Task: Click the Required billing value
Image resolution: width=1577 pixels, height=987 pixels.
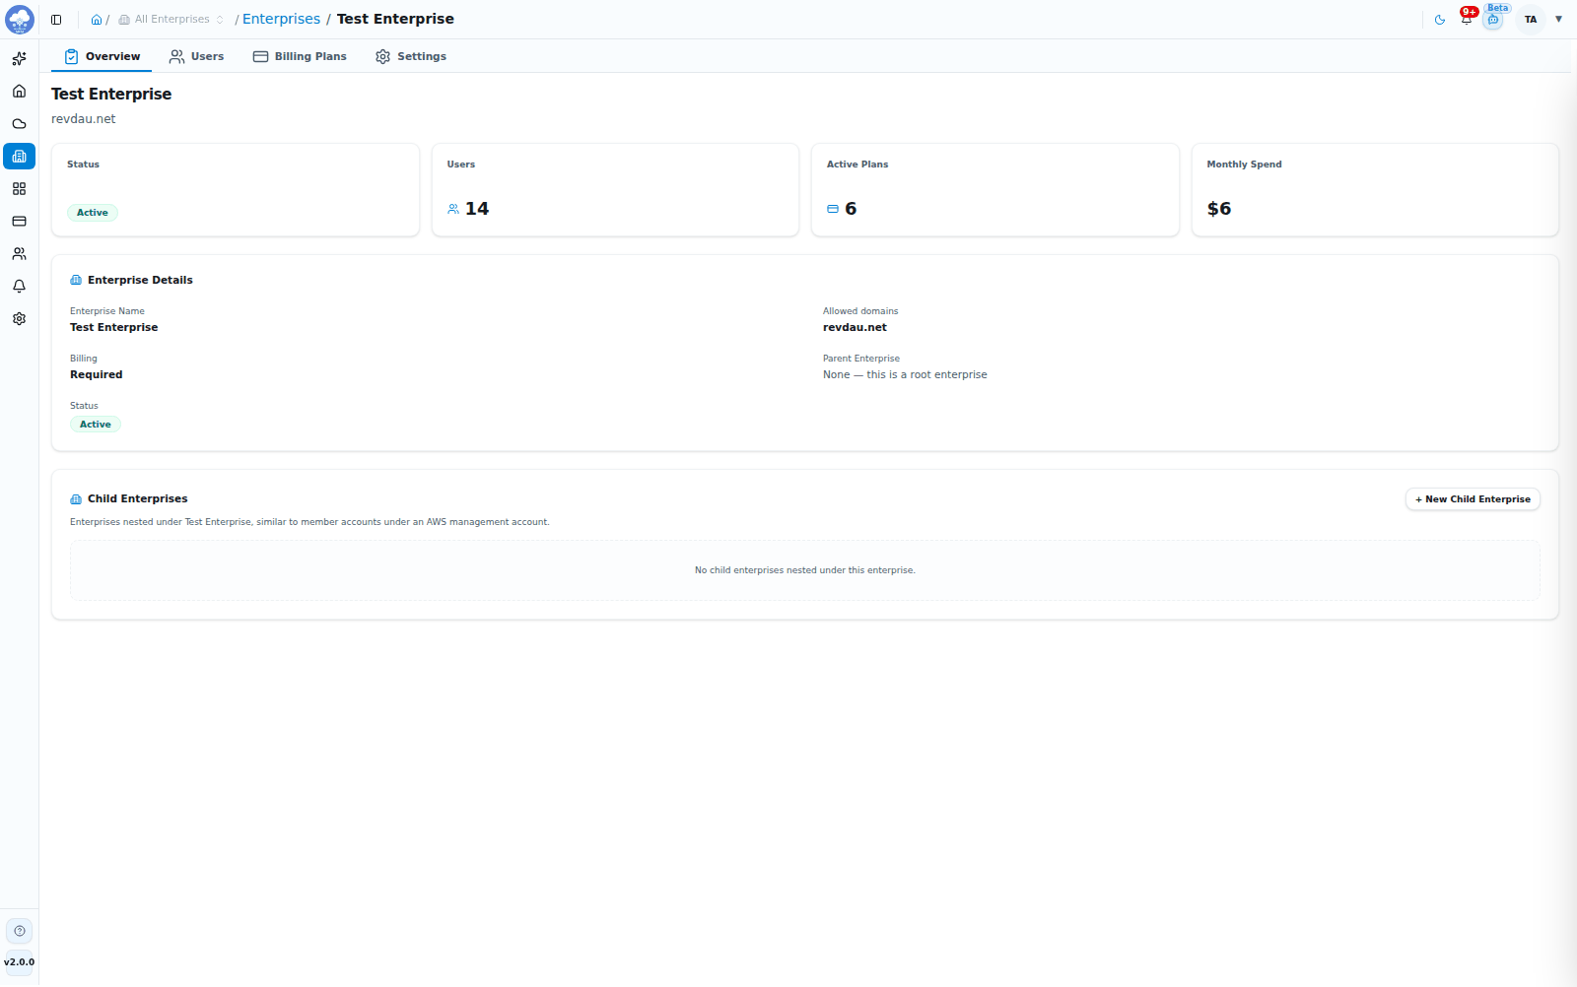Action: pyautogui.click(x=97, y=375)
